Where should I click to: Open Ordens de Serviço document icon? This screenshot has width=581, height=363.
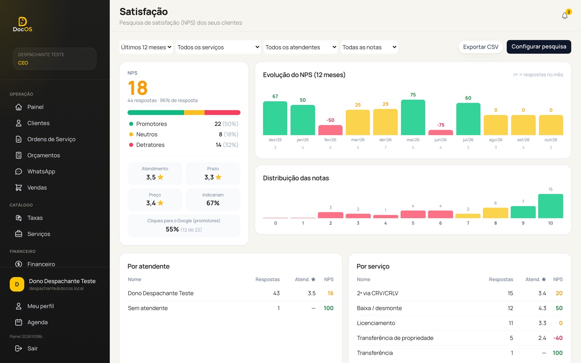click(x=19, y=139)
